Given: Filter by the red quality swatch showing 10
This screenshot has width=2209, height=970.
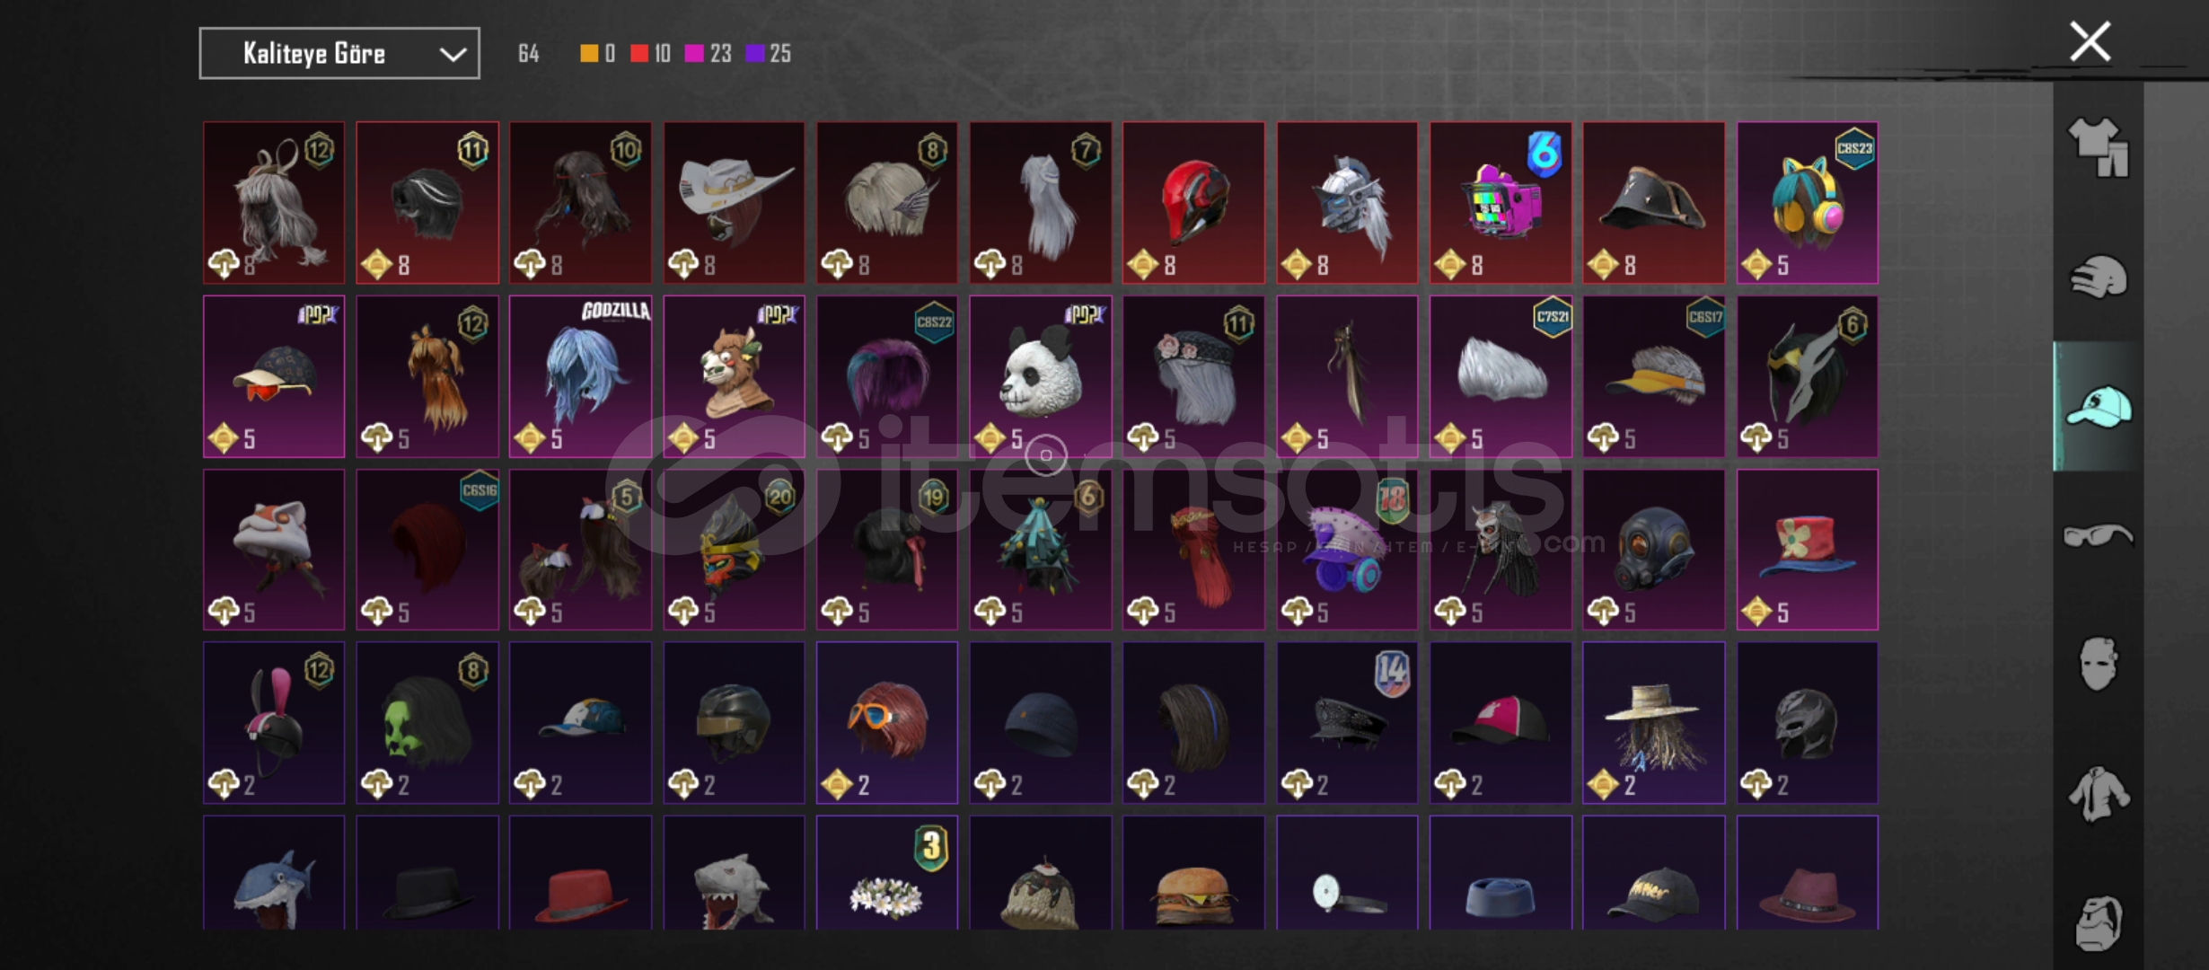Looking at the screenshot, I should [639, 54].
